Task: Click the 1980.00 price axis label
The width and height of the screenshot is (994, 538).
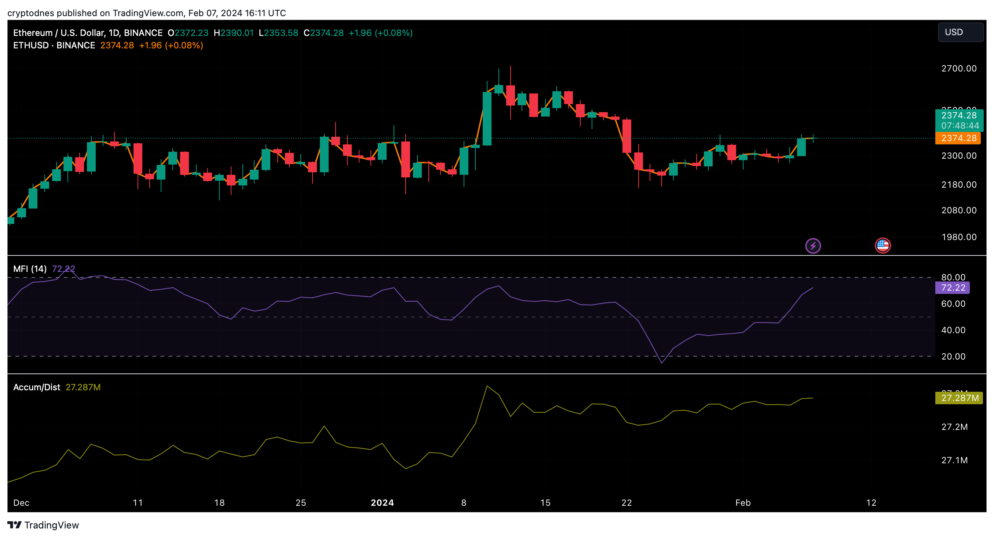Action: [x=959, y=237]
